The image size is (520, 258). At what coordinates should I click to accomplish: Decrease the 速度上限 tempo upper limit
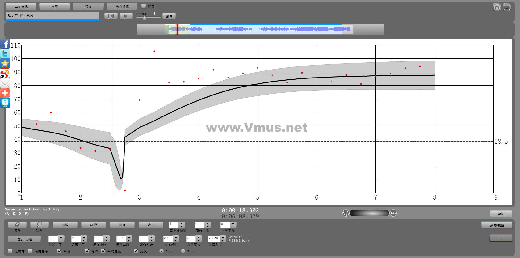pos(129,240)
